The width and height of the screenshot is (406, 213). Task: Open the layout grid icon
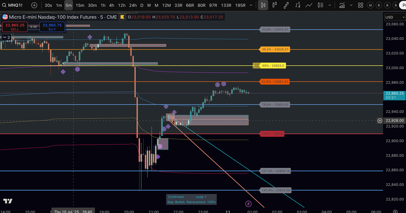coord(361,5)
